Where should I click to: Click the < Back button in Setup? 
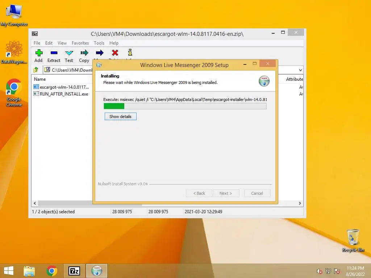point(199,193)
